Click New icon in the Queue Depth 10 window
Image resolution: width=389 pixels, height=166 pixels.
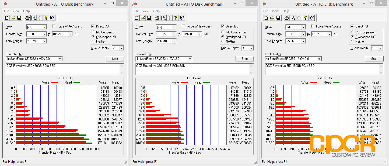click(x=266, y=18)
